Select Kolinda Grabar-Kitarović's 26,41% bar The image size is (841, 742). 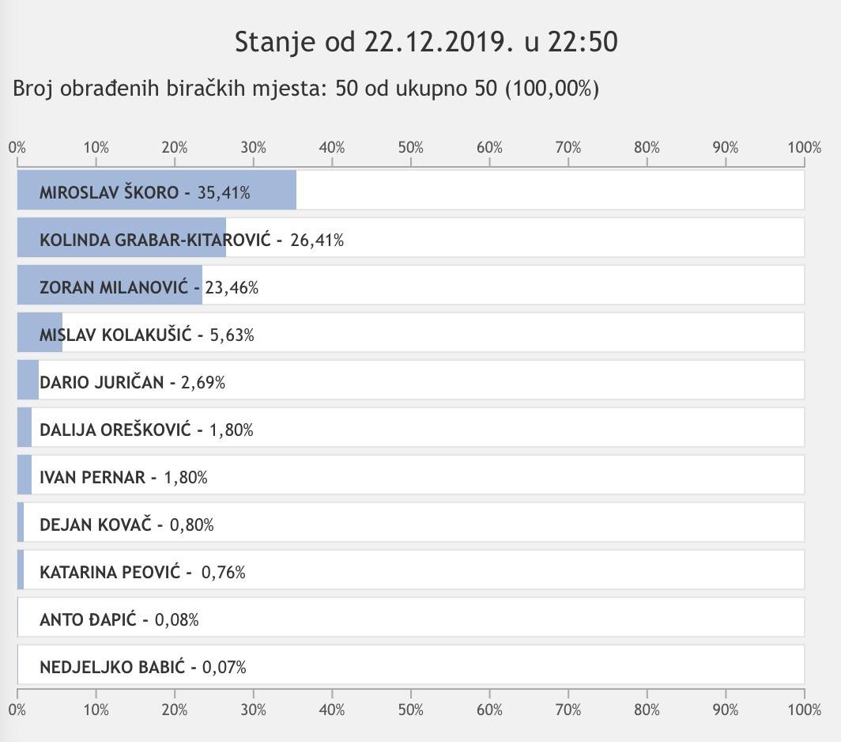[122, 238]
